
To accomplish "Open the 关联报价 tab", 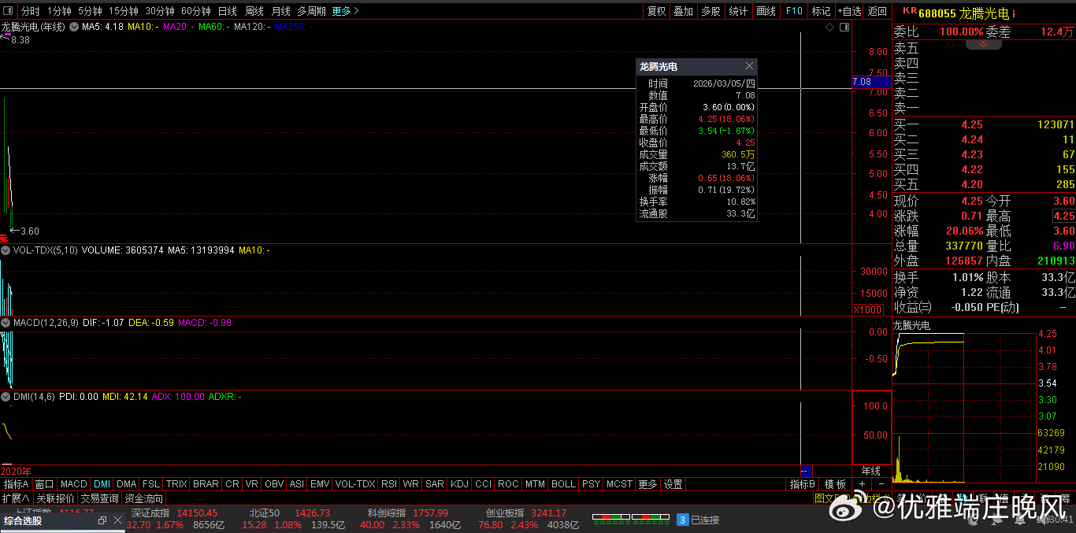I will coord(55,498).
